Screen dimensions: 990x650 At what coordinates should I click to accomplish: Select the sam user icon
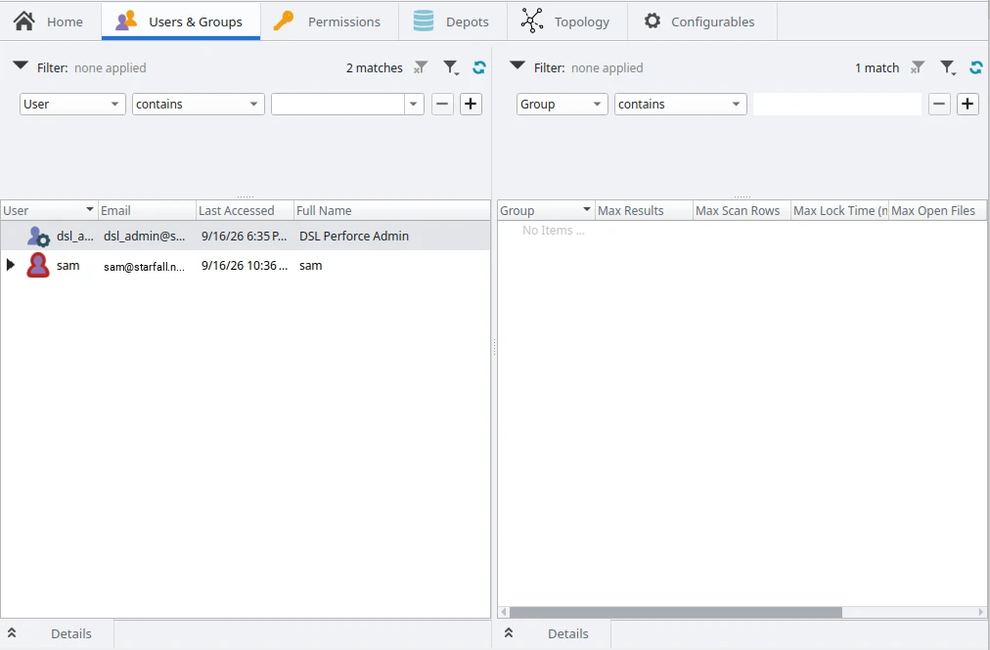coord(38,265)
